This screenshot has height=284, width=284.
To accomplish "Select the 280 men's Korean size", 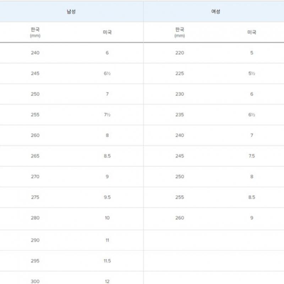I will tap(35, 218).
